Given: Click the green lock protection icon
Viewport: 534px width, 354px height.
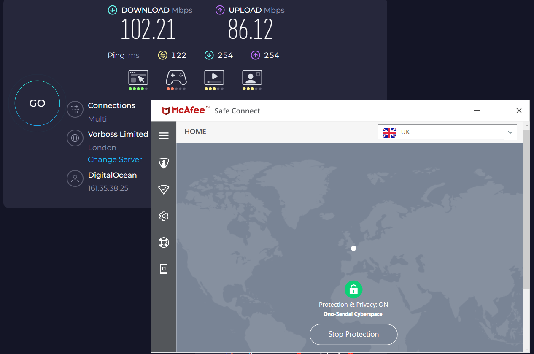Looking at the screenshot, I should pyautogui.click(x=353, y=289).
